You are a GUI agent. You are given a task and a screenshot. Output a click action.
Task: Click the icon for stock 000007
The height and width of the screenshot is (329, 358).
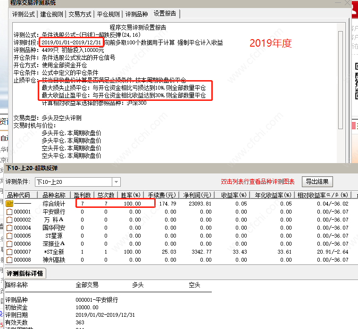click(9, 252)
